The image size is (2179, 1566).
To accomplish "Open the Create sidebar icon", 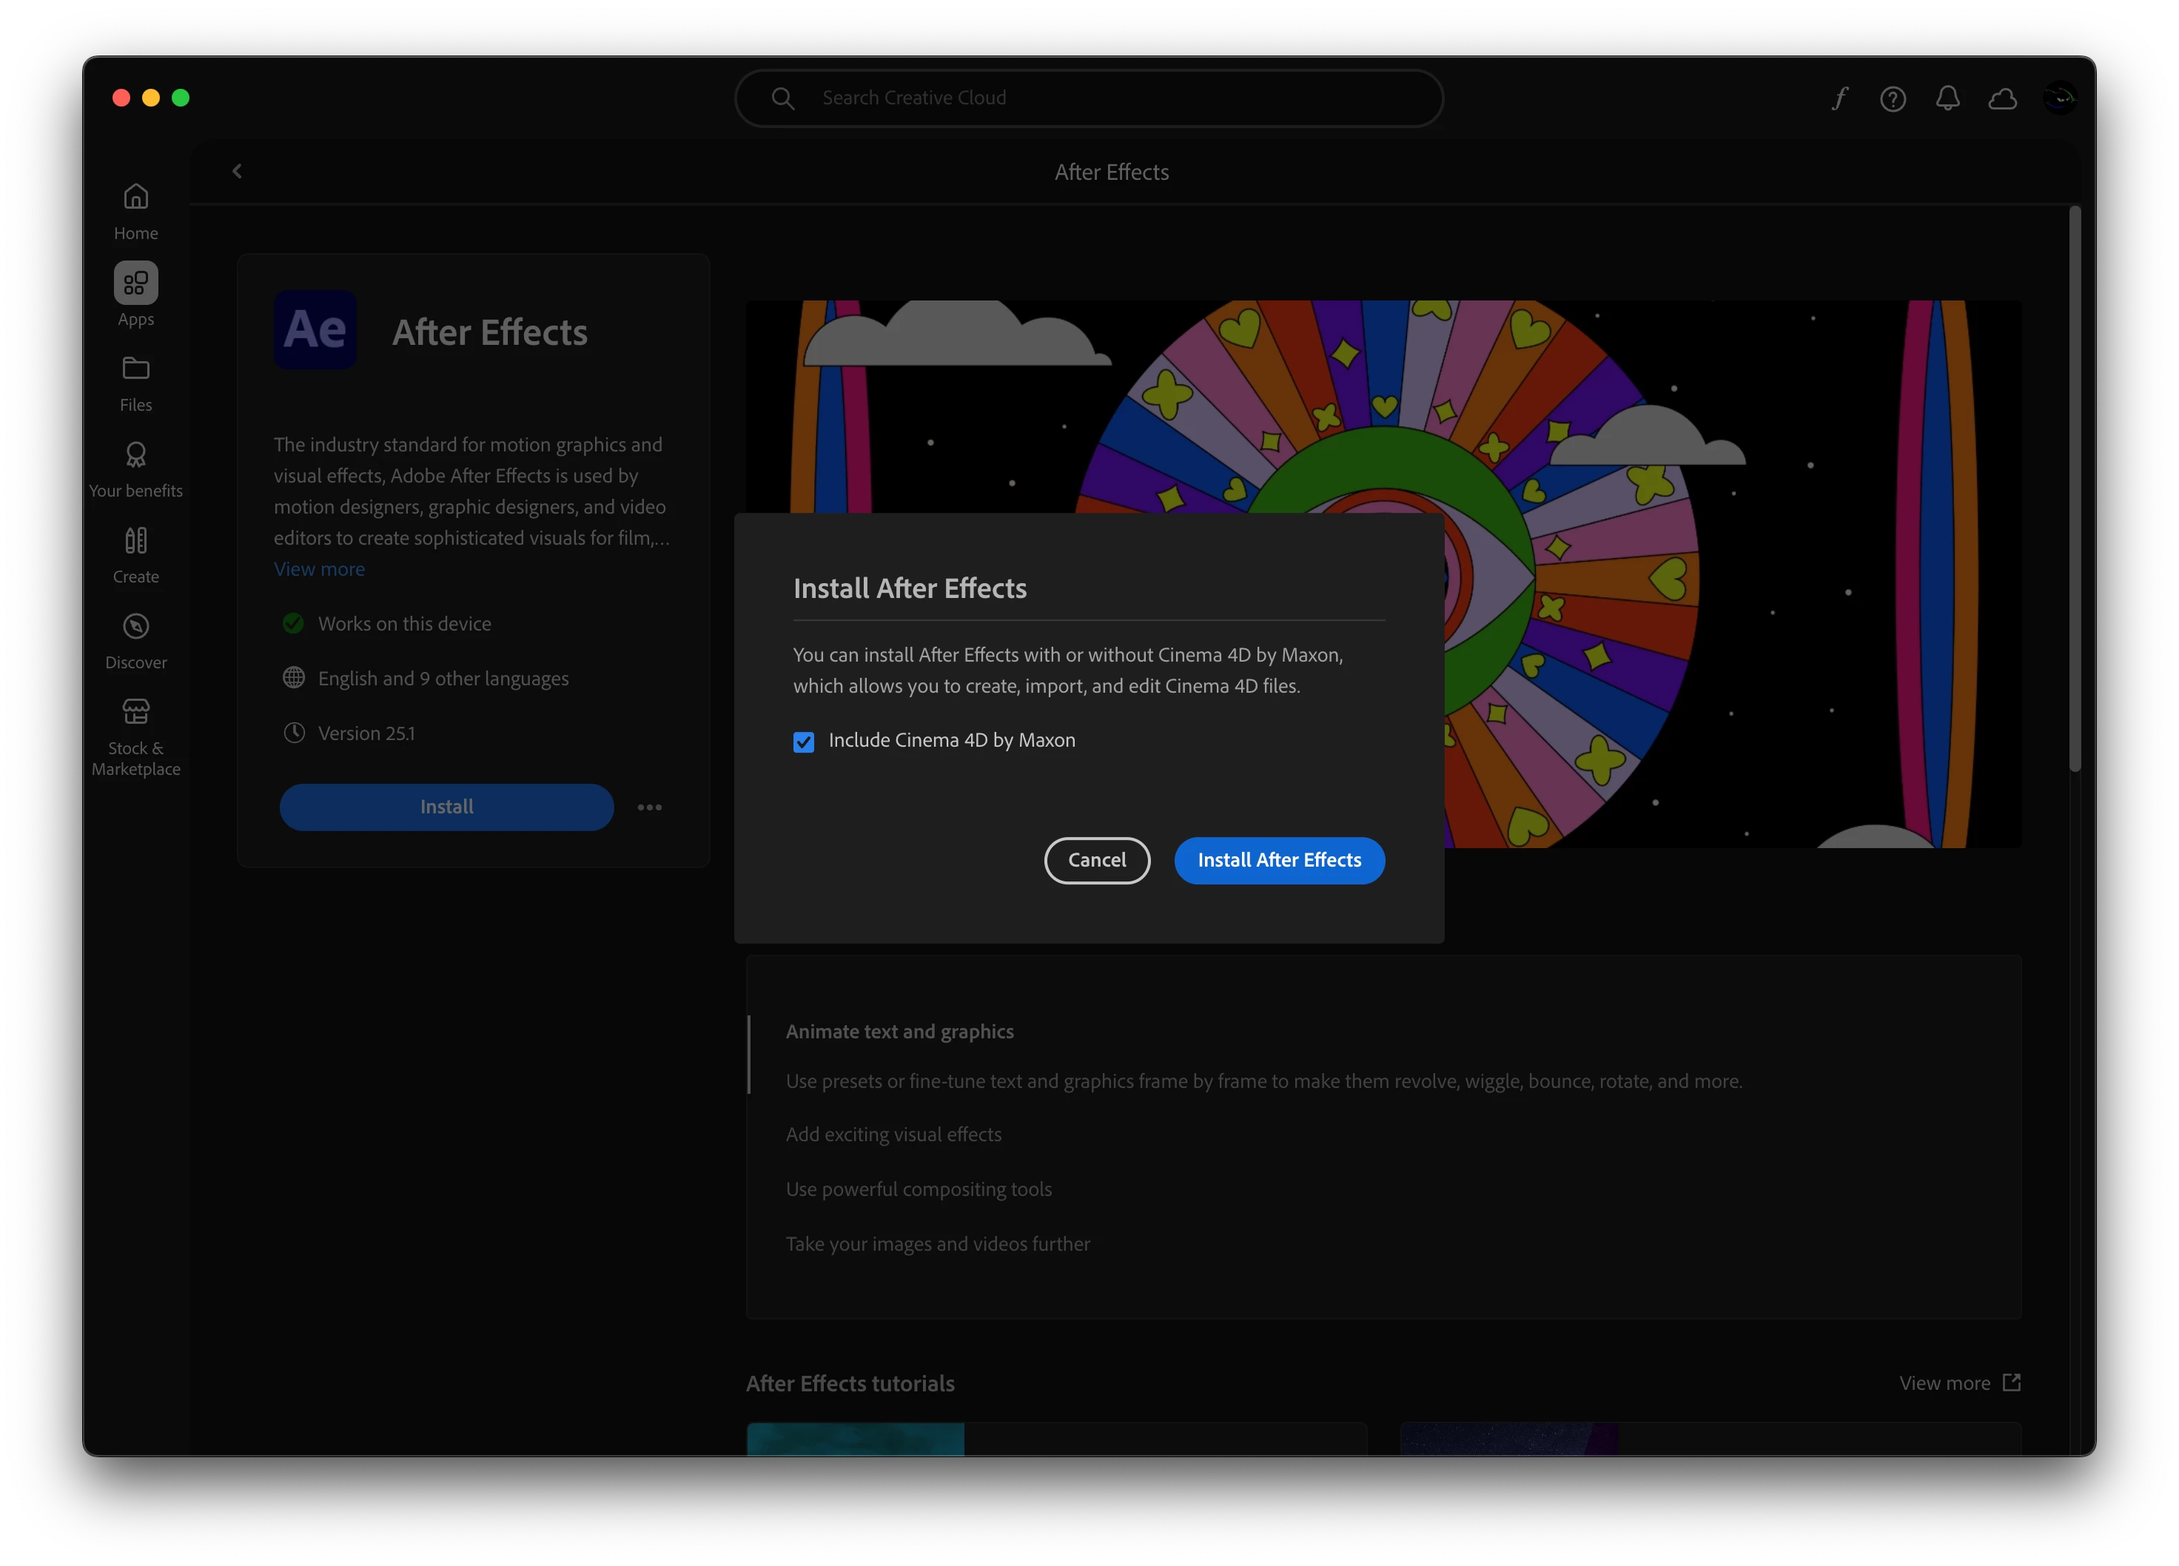I will [135, 541].
